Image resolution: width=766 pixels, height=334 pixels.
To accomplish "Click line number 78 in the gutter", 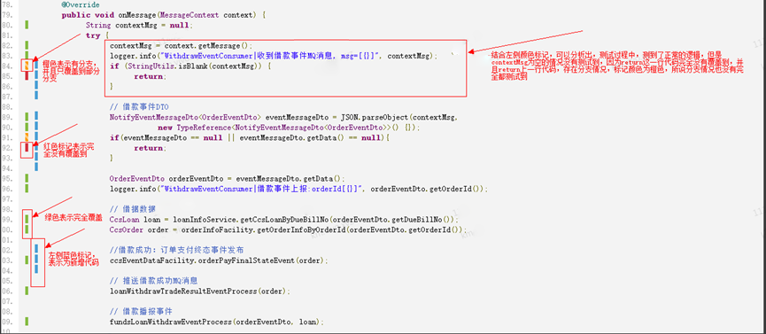I will [7, 5].
